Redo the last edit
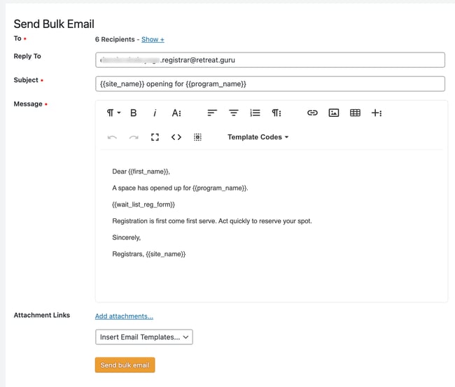Screen dimensions: 455x387 point(134,137)
